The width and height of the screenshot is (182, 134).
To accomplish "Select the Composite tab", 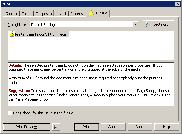I will (x=44, y=14).
